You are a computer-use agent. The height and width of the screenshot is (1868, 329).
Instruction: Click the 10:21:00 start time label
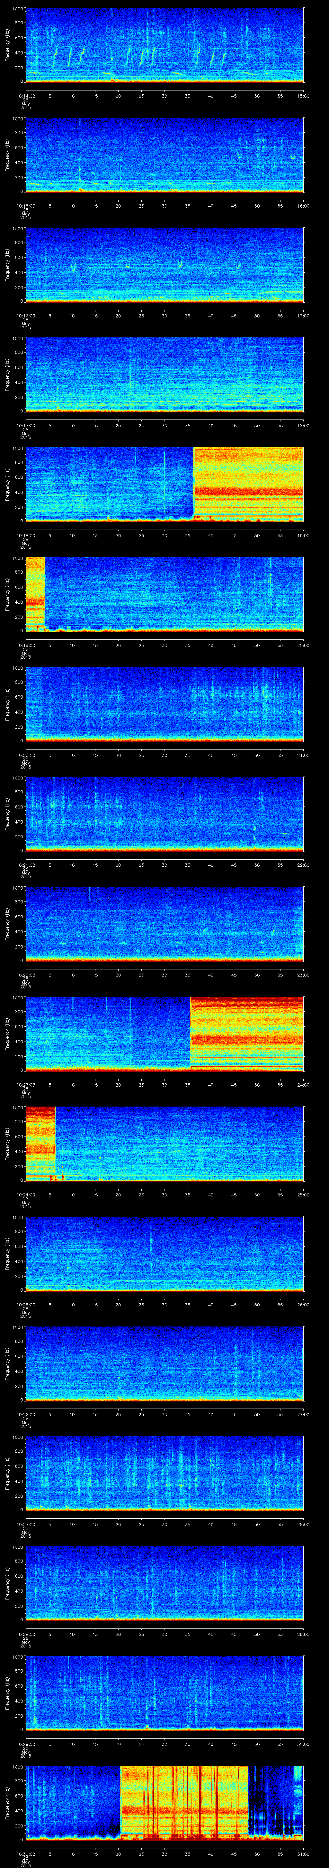(x=25, y=864)
